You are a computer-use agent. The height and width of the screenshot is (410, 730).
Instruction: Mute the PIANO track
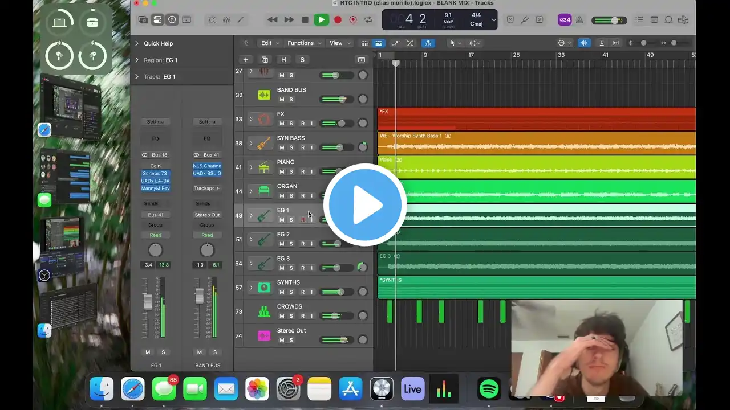[282, 171]
